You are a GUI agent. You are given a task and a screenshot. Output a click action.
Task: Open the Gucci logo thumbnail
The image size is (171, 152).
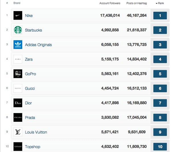[x=18, y=88]
